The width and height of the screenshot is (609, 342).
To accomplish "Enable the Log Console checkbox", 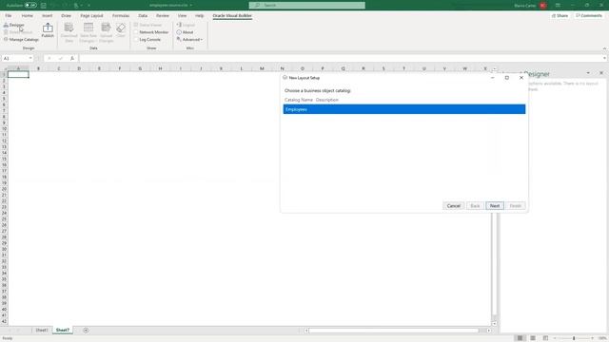I will 136,40.
